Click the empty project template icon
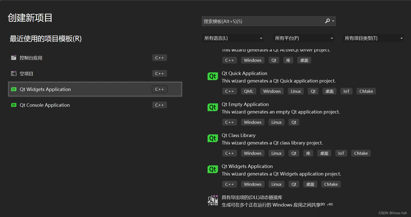This screenshot has height=217, width=411. [14, 73]
